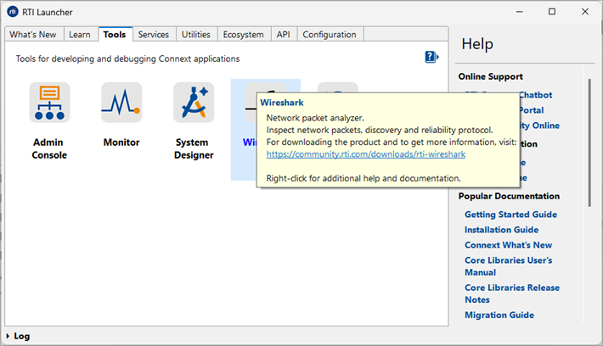The width and height of the screenshot is (603, 346).
Task: Open the Learn tab
Action: coord(80,35)
